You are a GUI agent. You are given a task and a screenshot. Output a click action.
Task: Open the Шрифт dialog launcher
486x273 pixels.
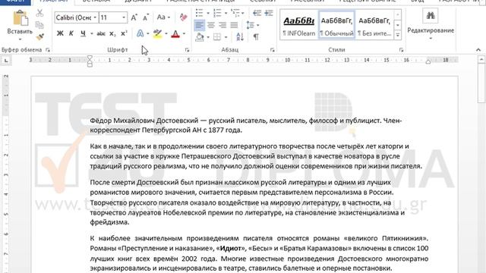(x=187, y=50)
